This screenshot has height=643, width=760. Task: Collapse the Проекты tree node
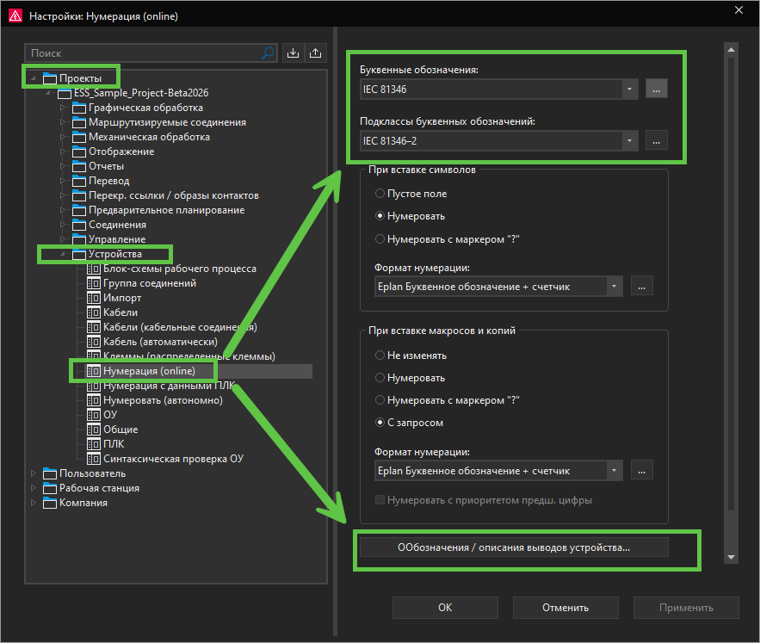(x=34, y=78)
